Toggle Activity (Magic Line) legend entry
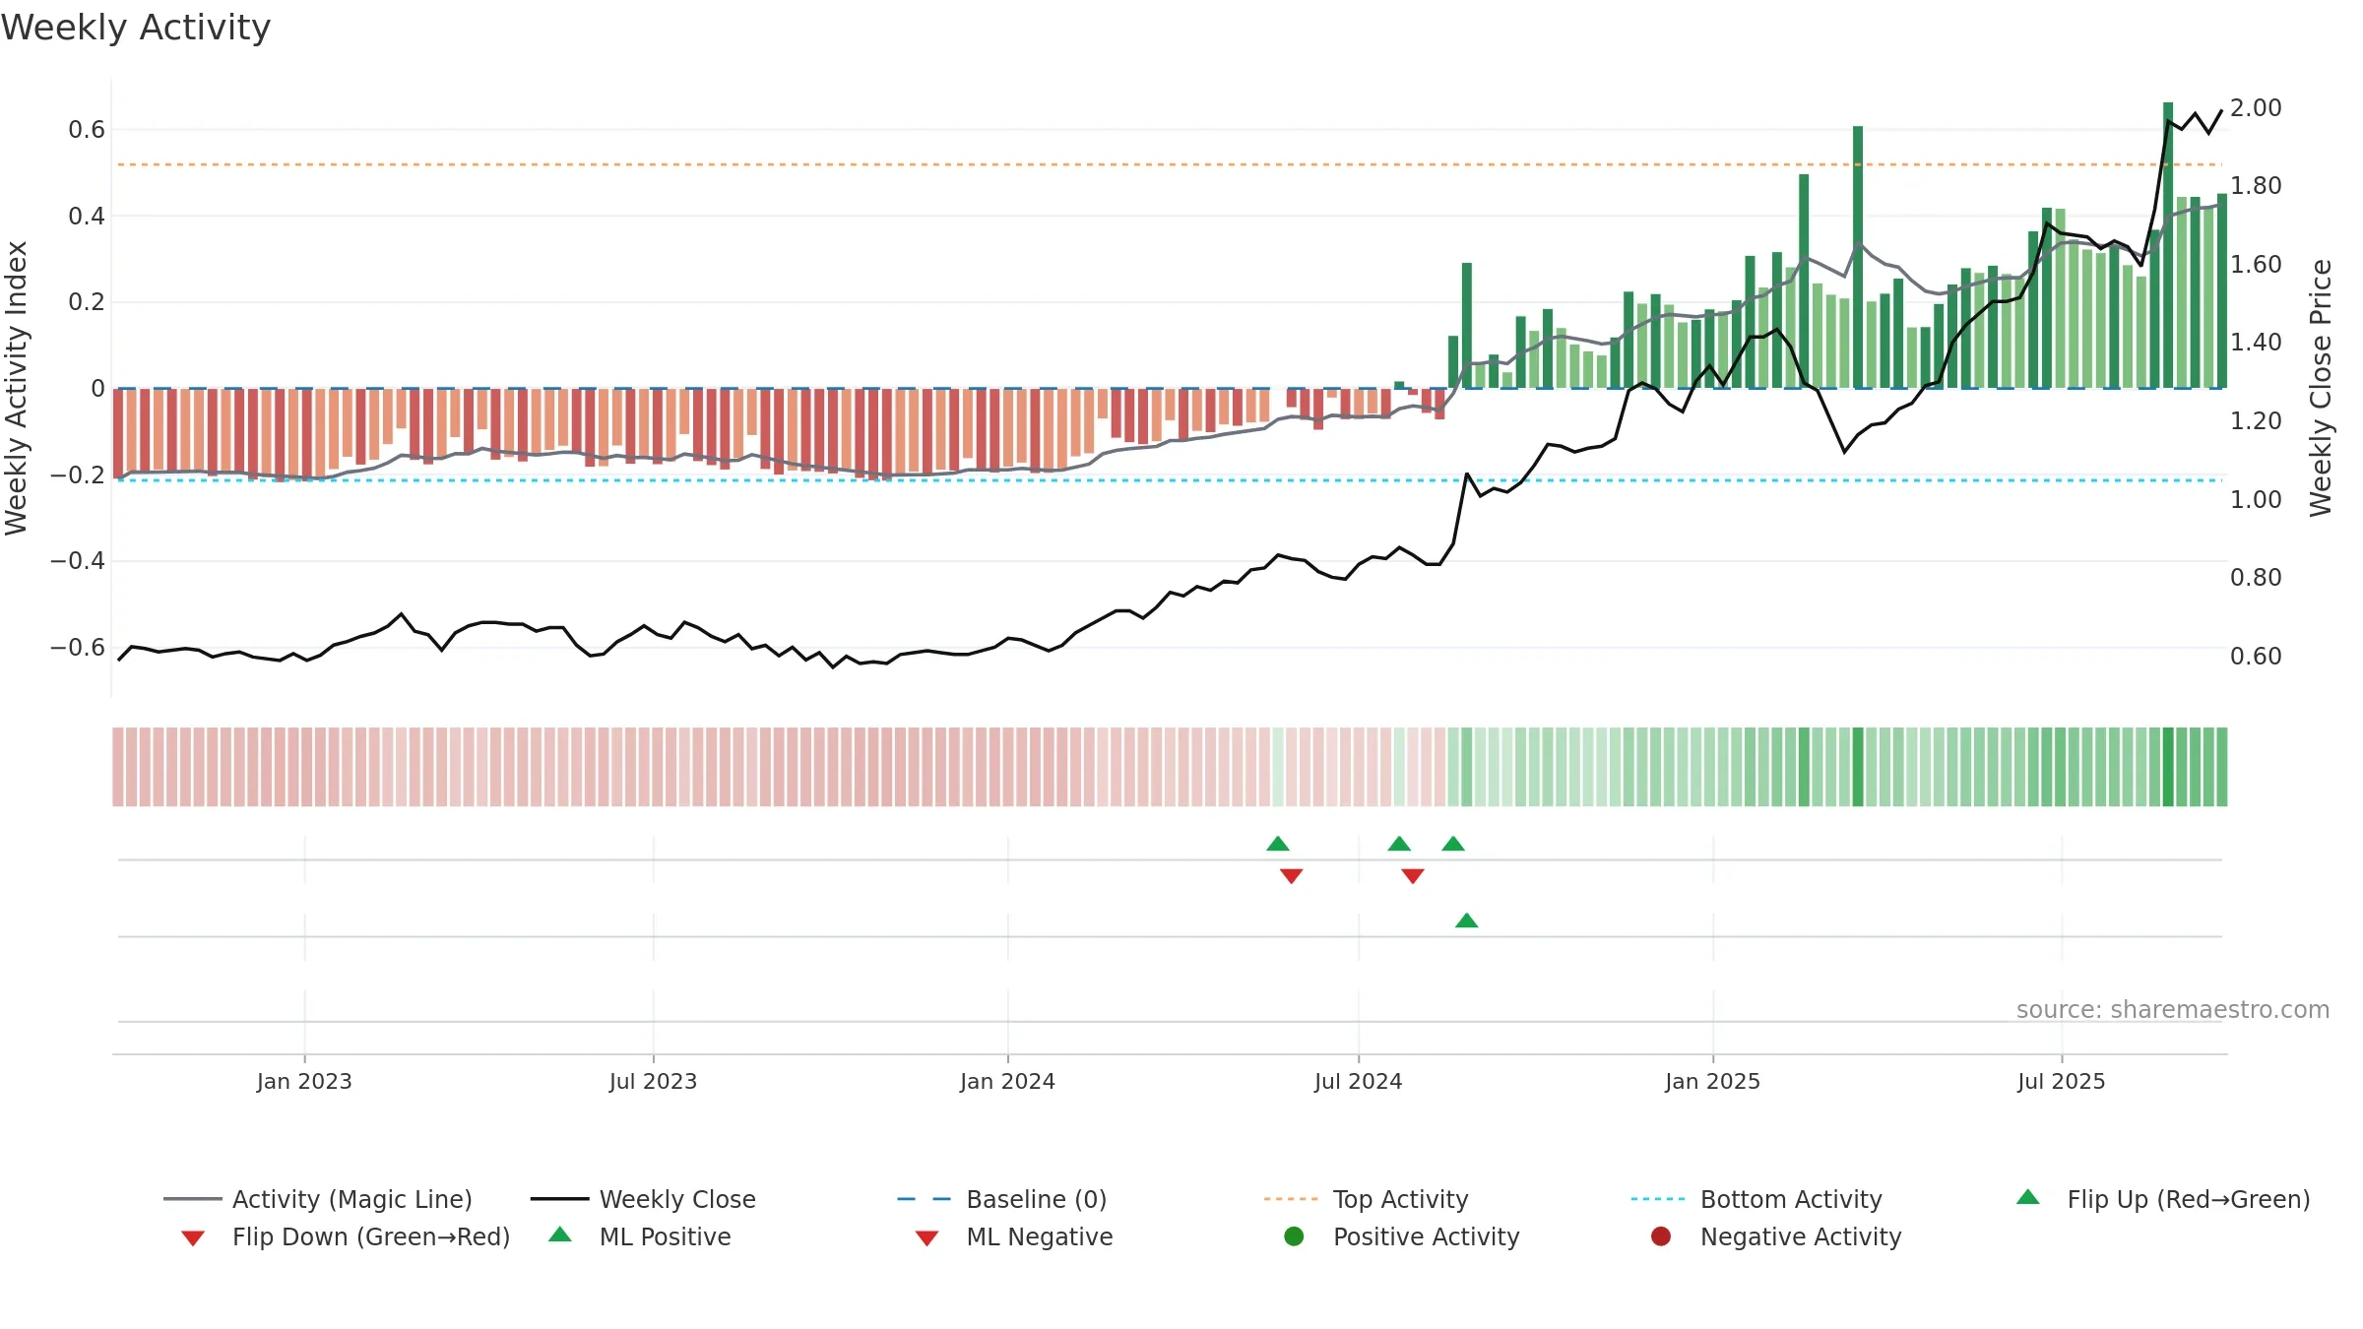The image size is (2363, 1329). point(318,1199)
